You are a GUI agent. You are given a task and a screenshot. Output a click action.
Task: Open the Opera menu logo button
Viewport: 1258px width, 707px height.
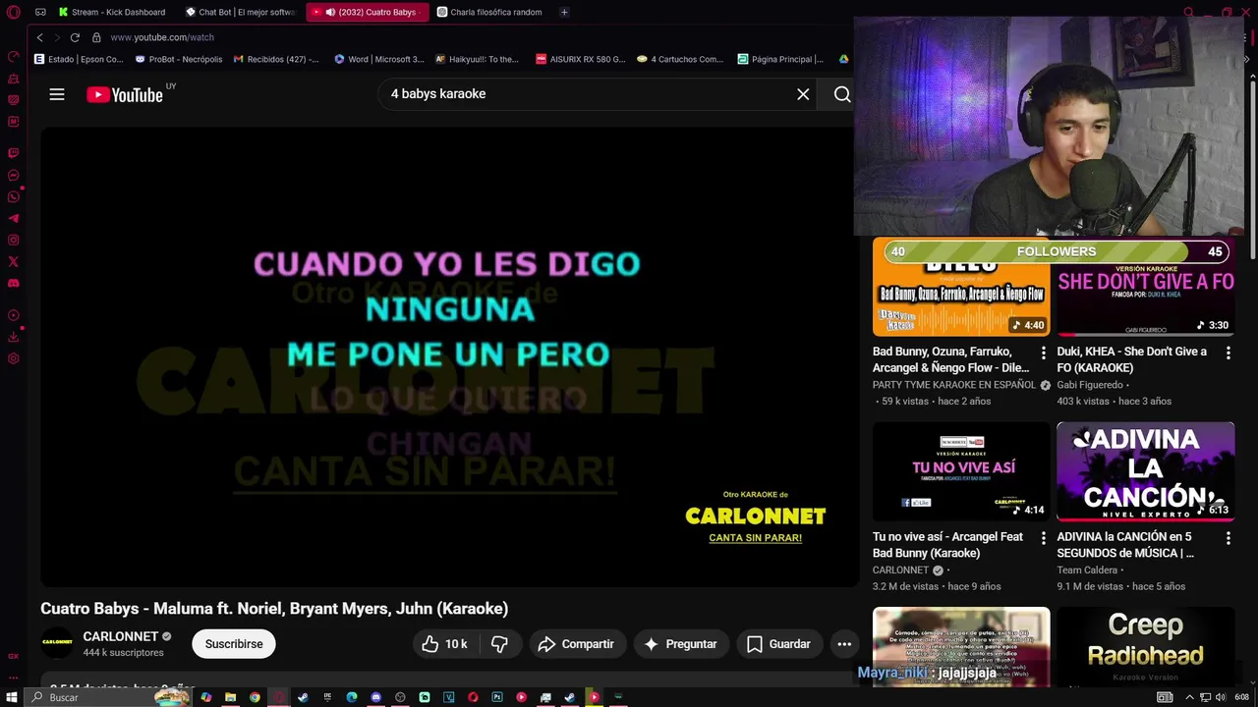point(13,12)
